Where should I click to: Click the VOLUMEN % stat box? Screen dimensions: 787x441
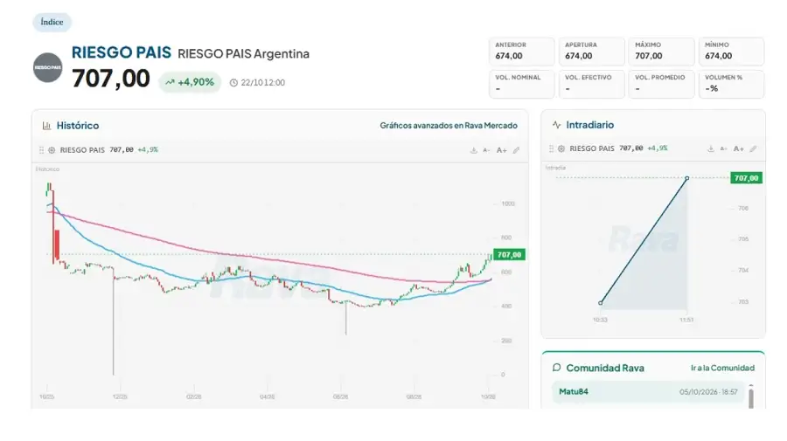point(731,84)
